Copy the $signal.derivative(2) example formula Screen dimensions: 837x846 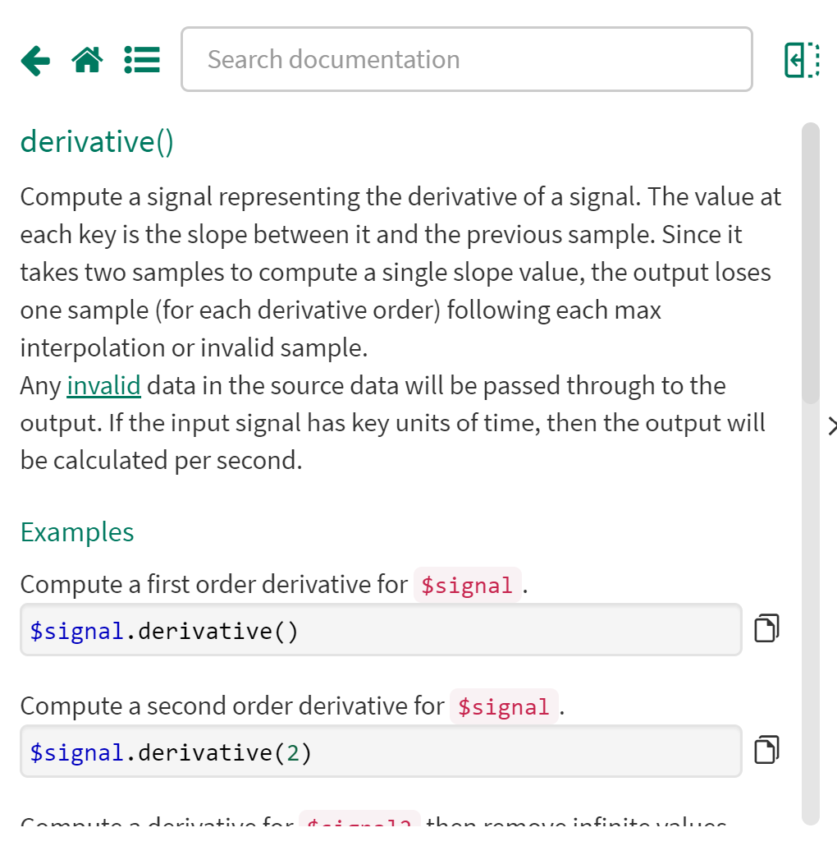766,750
